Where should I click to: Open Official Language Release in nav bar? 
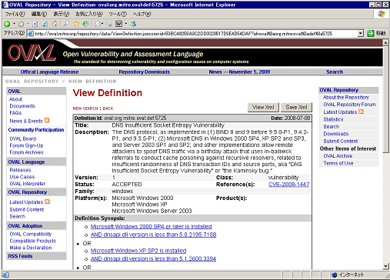49,72
